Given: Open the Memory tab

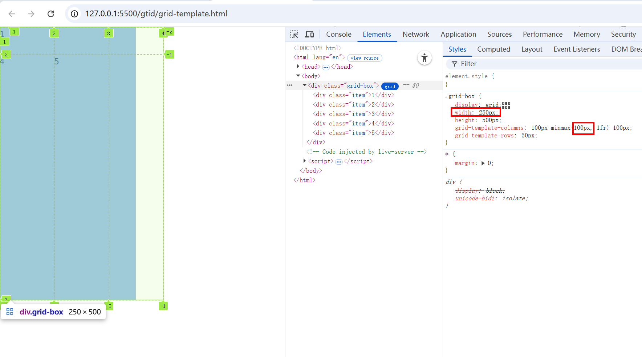Looking at the screenshot, I should pos(587,34).
